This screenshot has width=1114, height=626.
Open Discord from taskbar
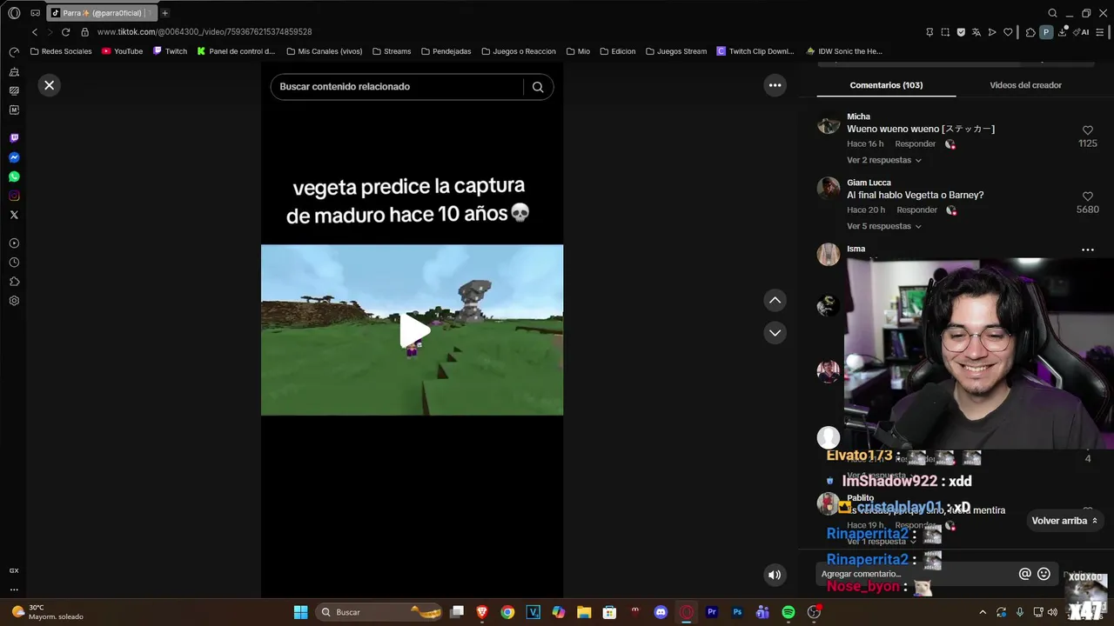tap(661, 612)
